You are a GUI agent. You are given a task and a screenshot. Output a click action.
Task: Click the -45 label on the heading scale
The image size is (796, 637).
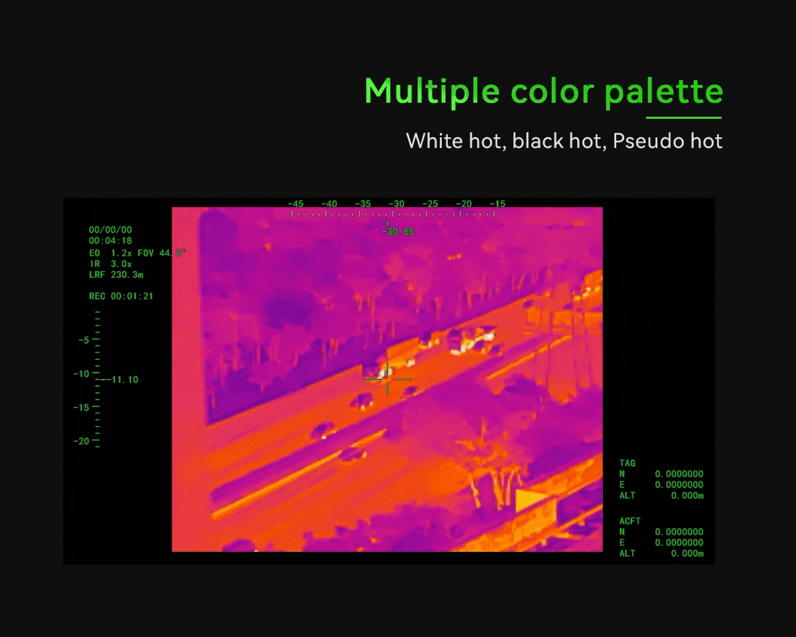point(295,204)
